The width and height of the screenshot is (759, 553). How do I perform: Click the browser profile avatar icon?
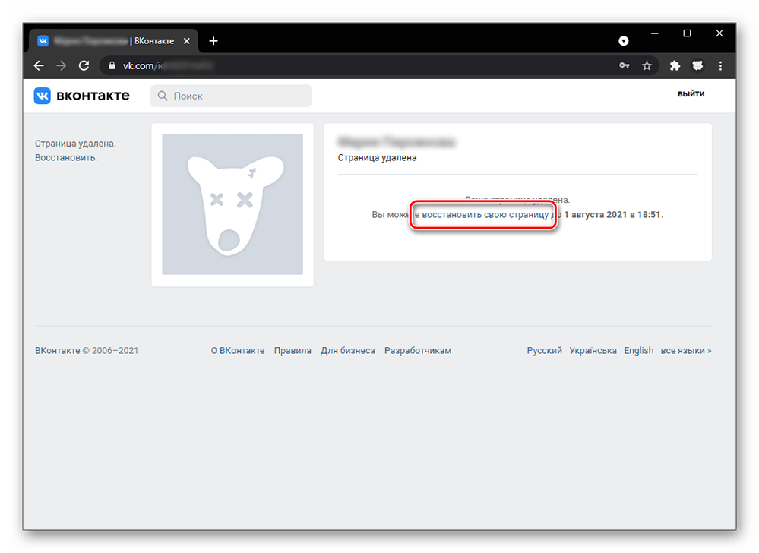click(697, 65)
